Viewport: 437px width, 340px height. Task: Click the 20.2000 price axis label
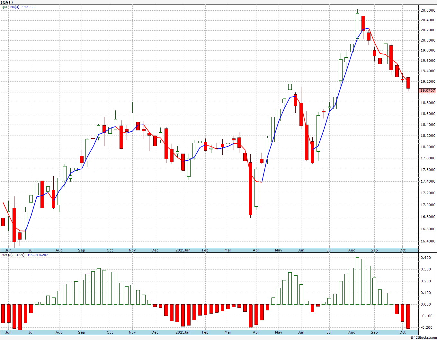428,30
